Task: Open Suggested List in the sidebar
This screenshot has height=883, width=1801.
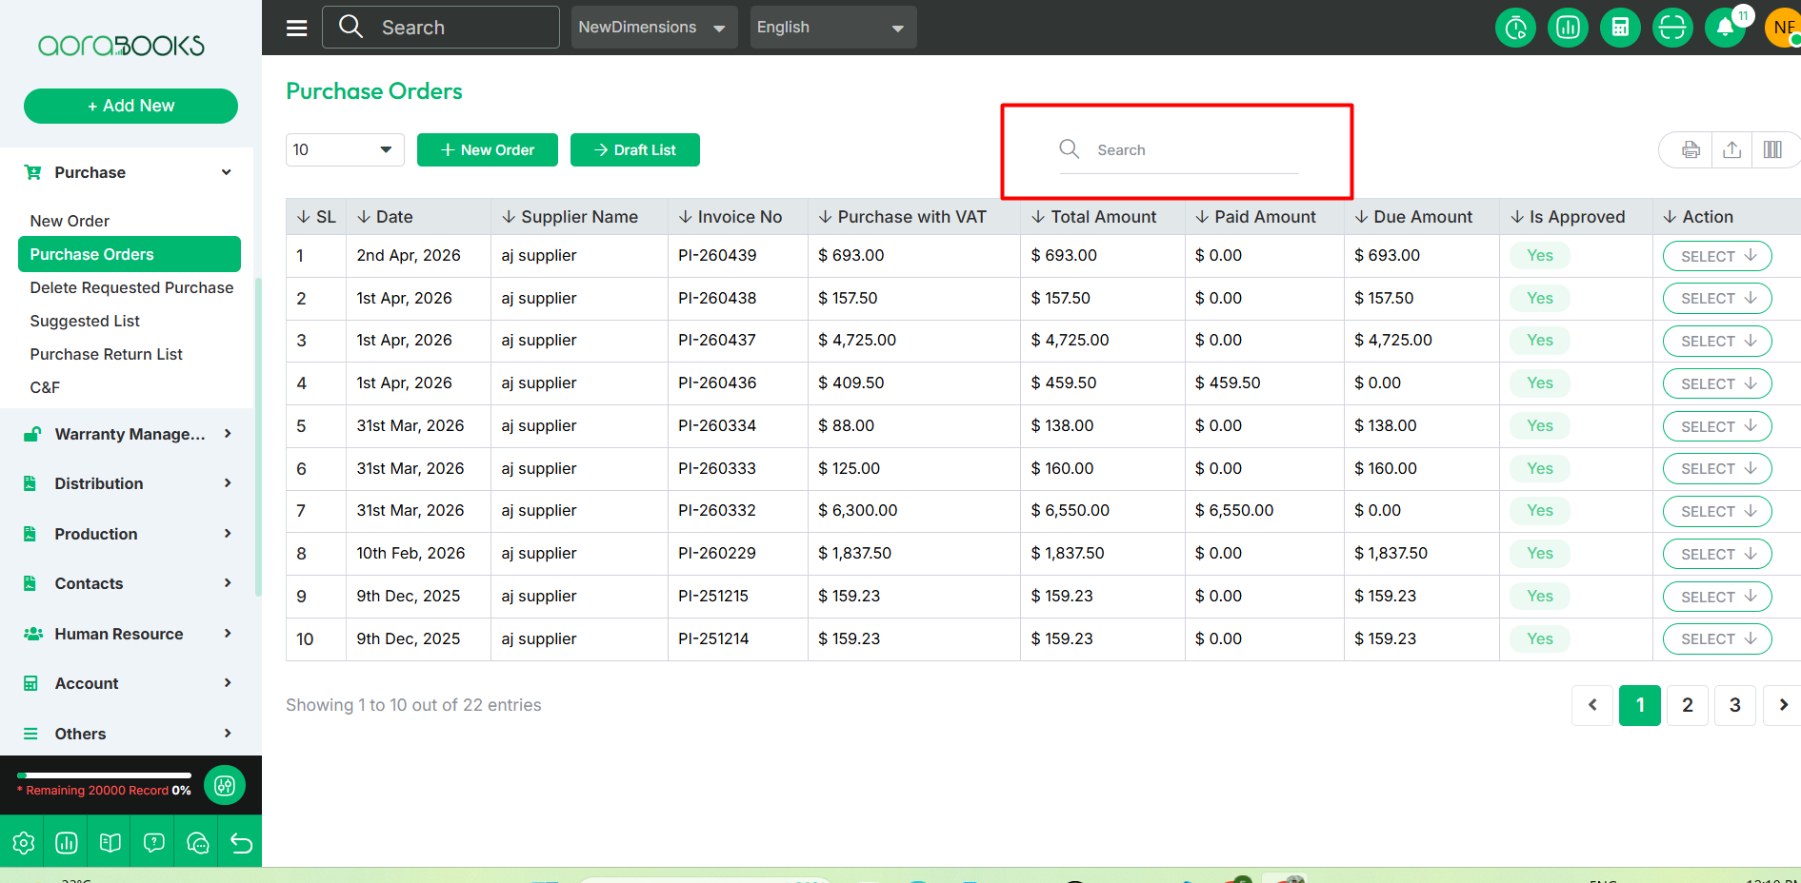Action: click(x=85, y=321)
